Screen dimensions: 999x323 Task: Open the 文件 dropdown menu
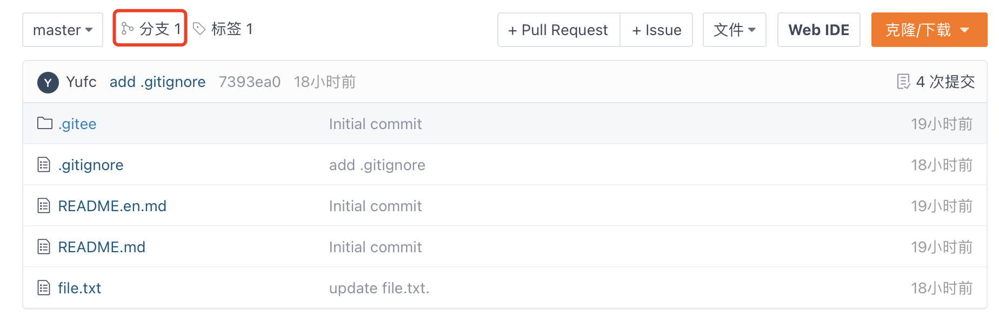click(734, 30)
